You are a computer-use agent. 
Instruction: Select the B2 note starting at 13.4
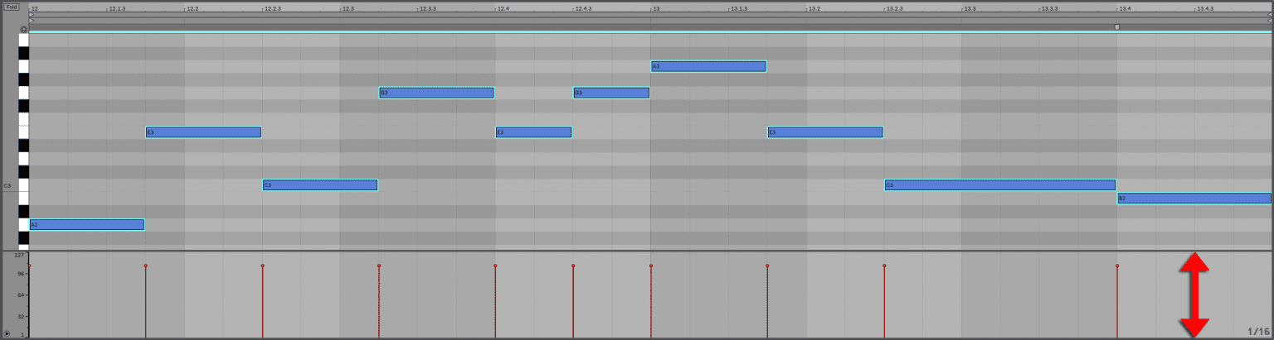(1194, 198)
